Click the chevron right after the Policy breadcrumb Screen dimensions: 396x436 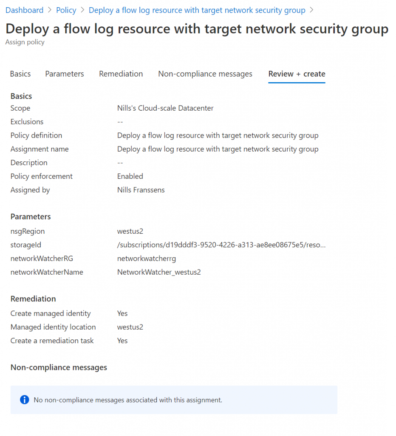[82, 10]
